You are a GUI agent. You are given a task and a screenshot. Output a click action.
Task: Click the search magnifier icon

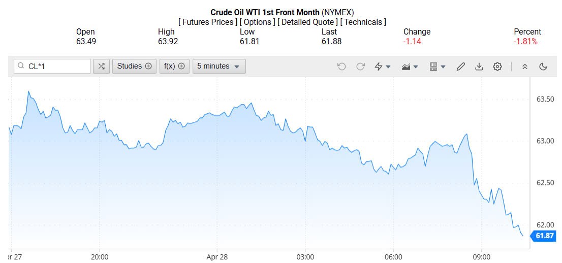tap(21, 66)
